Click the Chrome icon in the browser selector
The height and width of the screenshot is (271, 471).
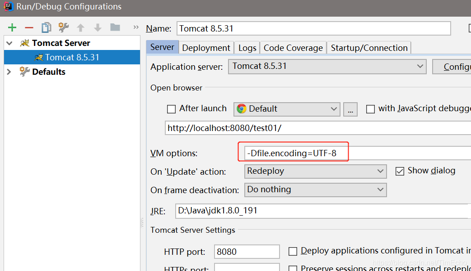coord(242,108)
